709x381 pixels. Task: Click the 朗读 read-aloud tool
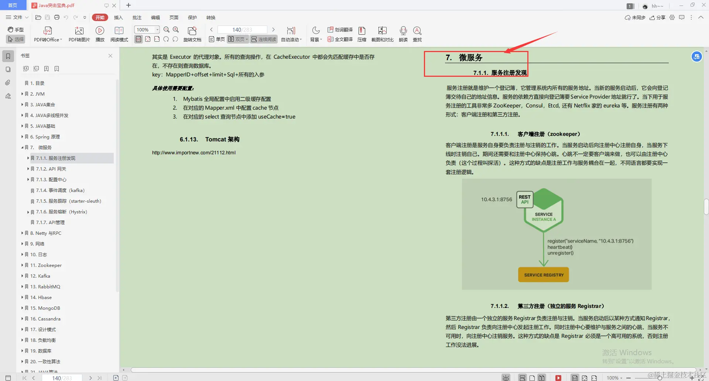(403, 34)
